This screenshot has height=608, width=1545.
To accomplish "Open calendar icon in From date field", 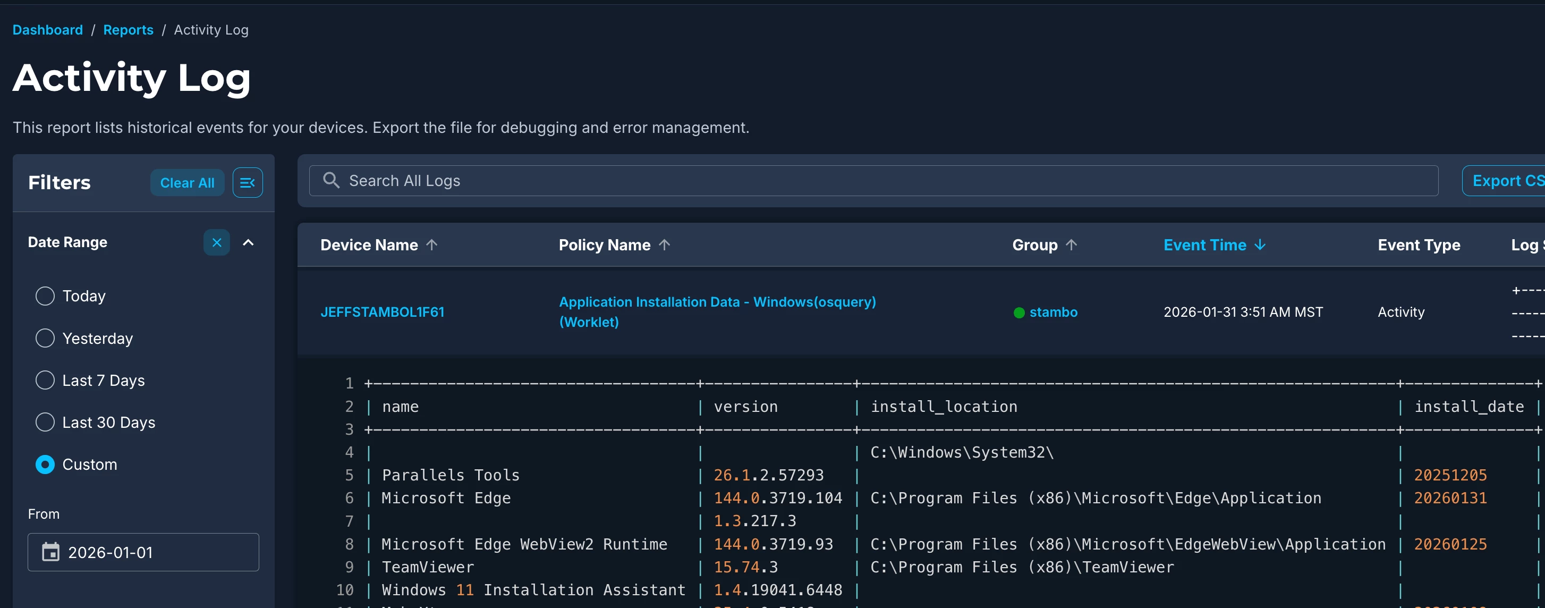I will pyautogui.click(x=50, y=552).
